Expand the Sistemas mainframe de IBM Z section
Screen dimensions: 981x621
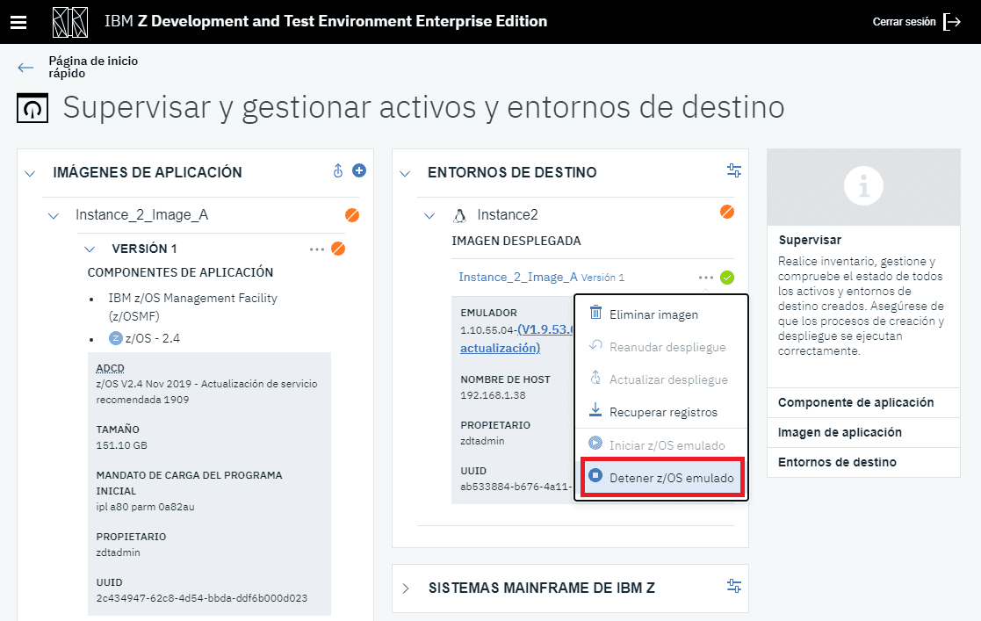(x=406, y=588)
